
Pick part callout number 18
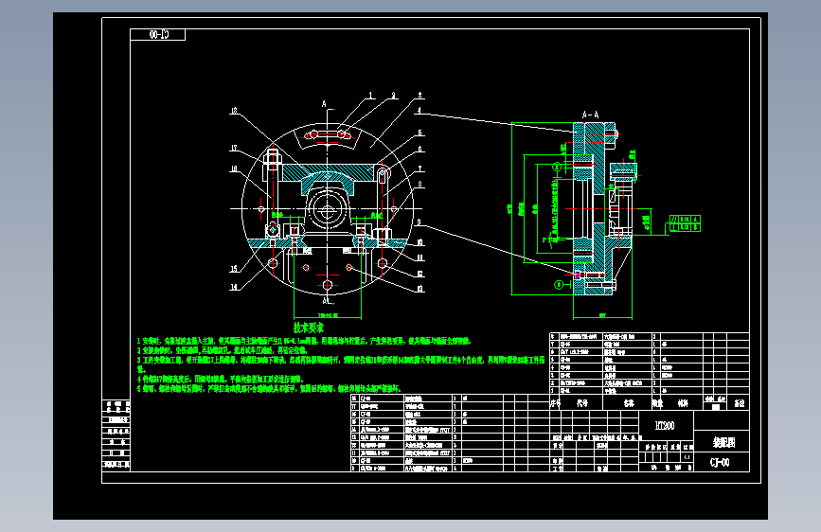tap(234, 111)
